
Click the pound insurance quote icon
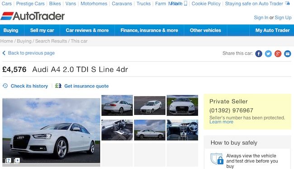point(58,86)
